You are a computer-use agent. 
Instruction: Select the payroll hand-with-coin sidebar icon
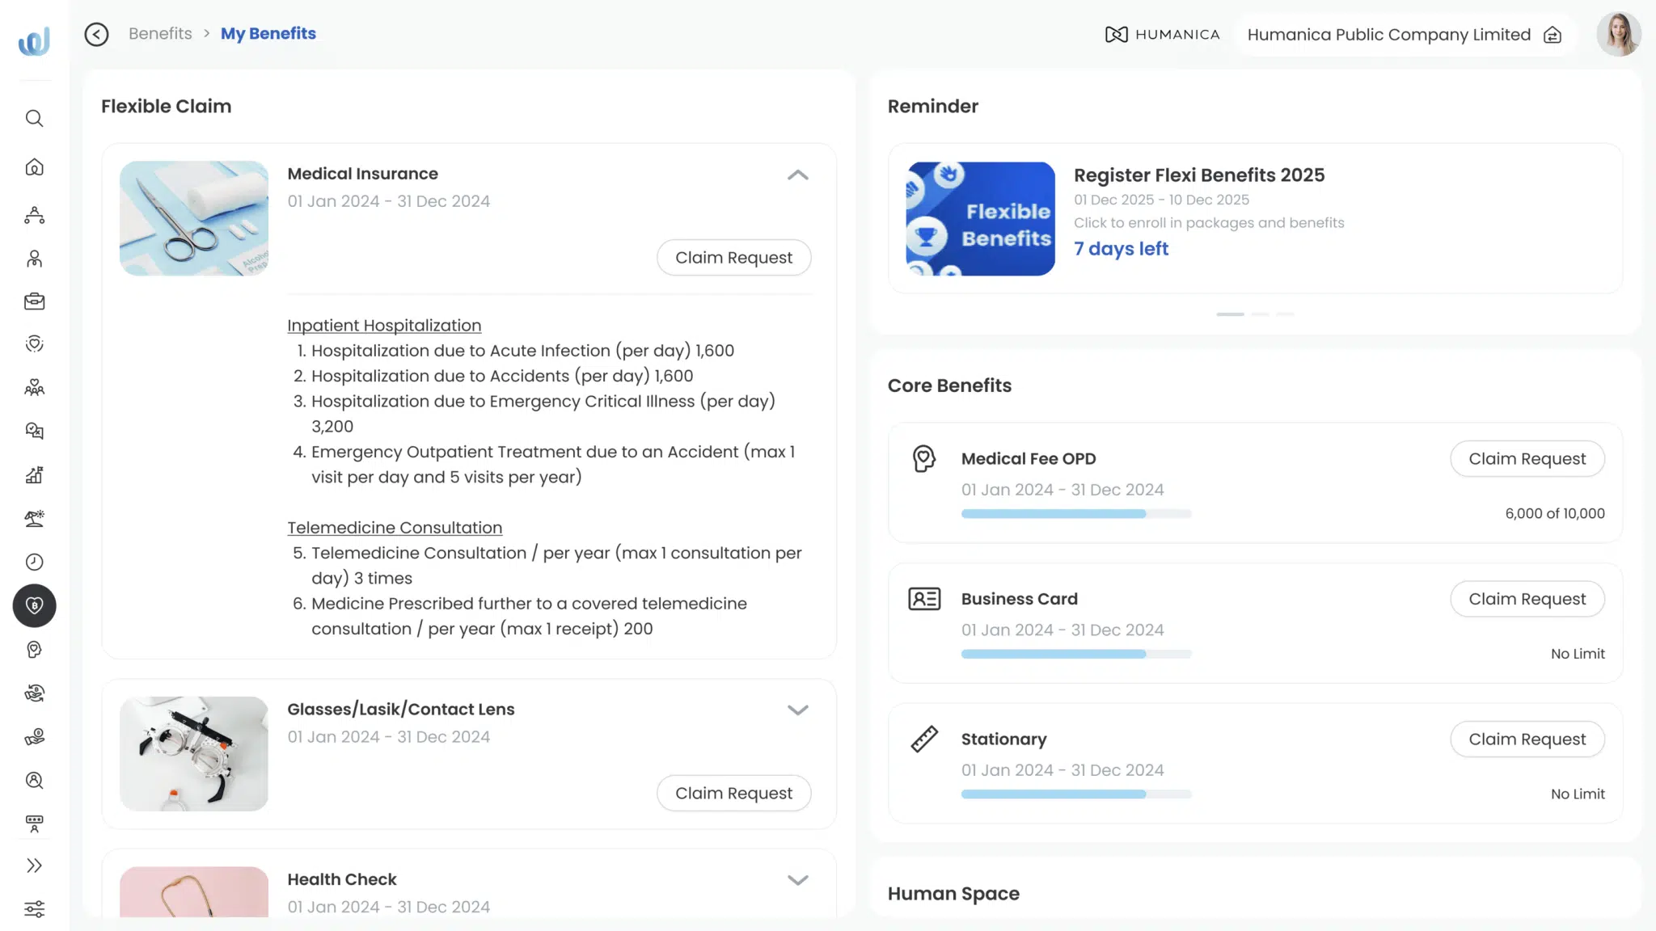[x=34, y=736]
